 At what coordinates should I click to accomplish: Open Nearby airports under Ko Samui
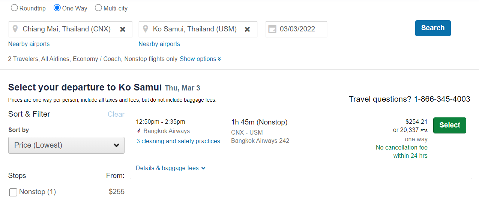159,44
